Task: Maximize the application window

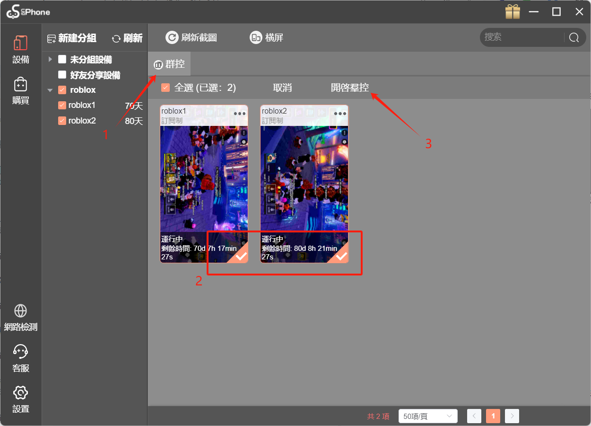Action: pos(556,12)
